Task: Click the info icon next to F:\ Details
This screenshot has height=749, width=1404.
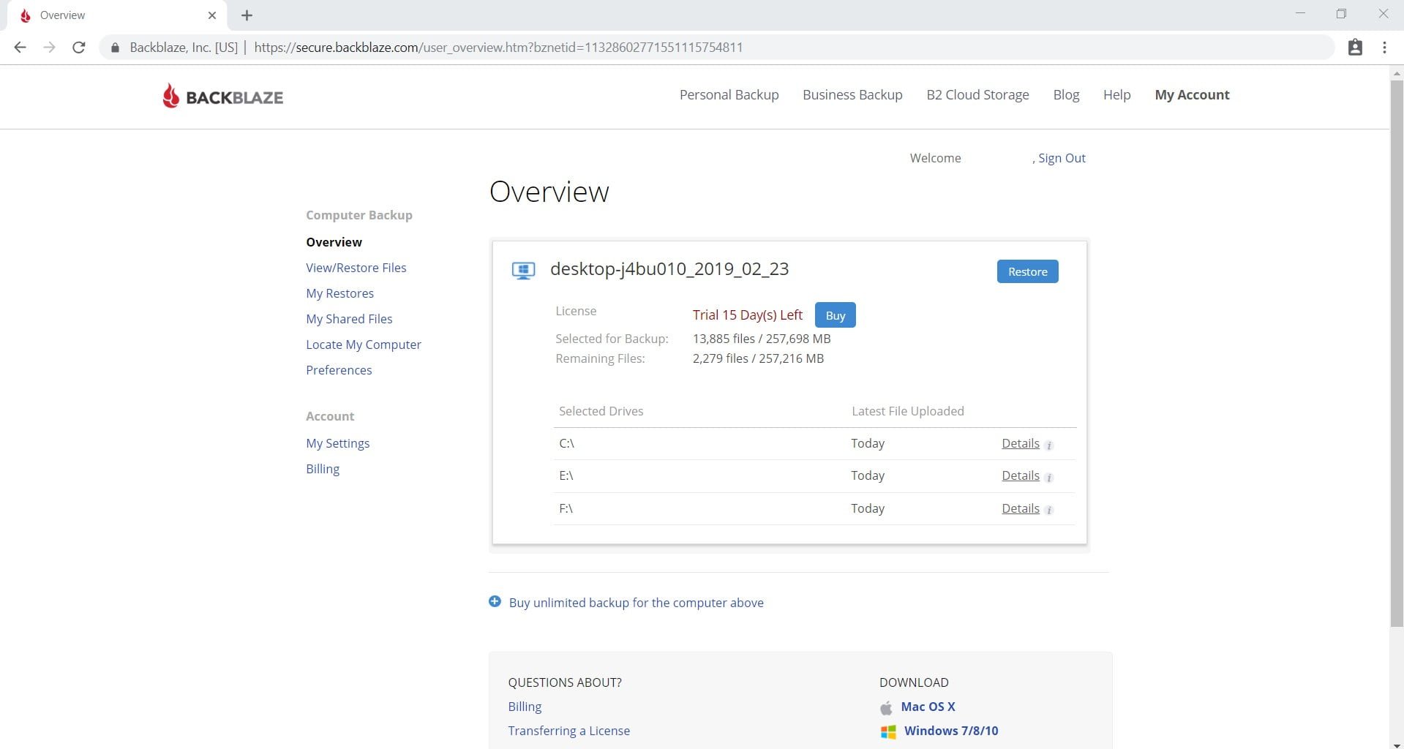Action: (1049, 510)
